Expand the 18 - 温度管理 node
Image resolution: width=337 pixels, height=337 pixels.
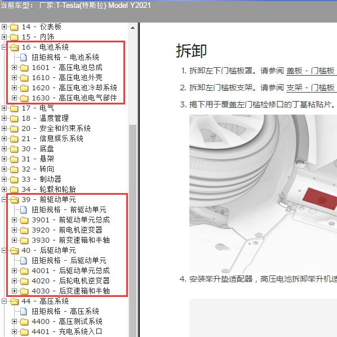tap(4, 118)
